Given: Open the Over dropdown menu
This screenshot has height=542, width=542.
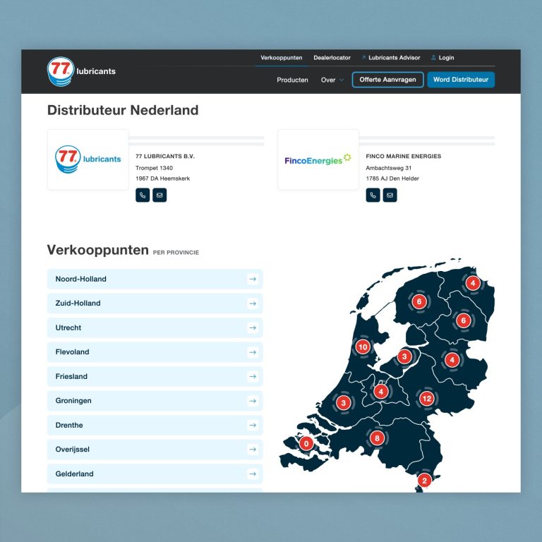Looking at the screenshot, I should (x=332, y=80).
